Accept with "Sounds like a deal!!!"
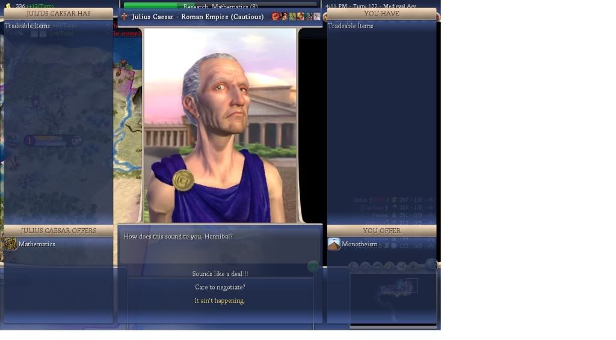Viewport: 616px width, 340px height. pyautogui.click(x=220, y=274)
